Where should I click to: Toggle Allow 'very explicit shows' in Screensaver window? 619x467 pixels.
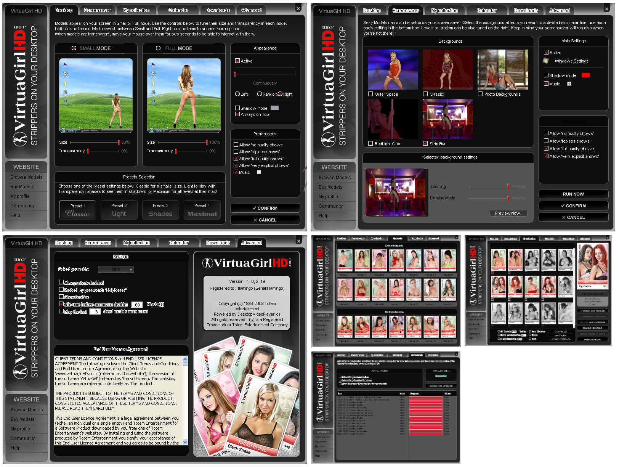tap(546, 156)
